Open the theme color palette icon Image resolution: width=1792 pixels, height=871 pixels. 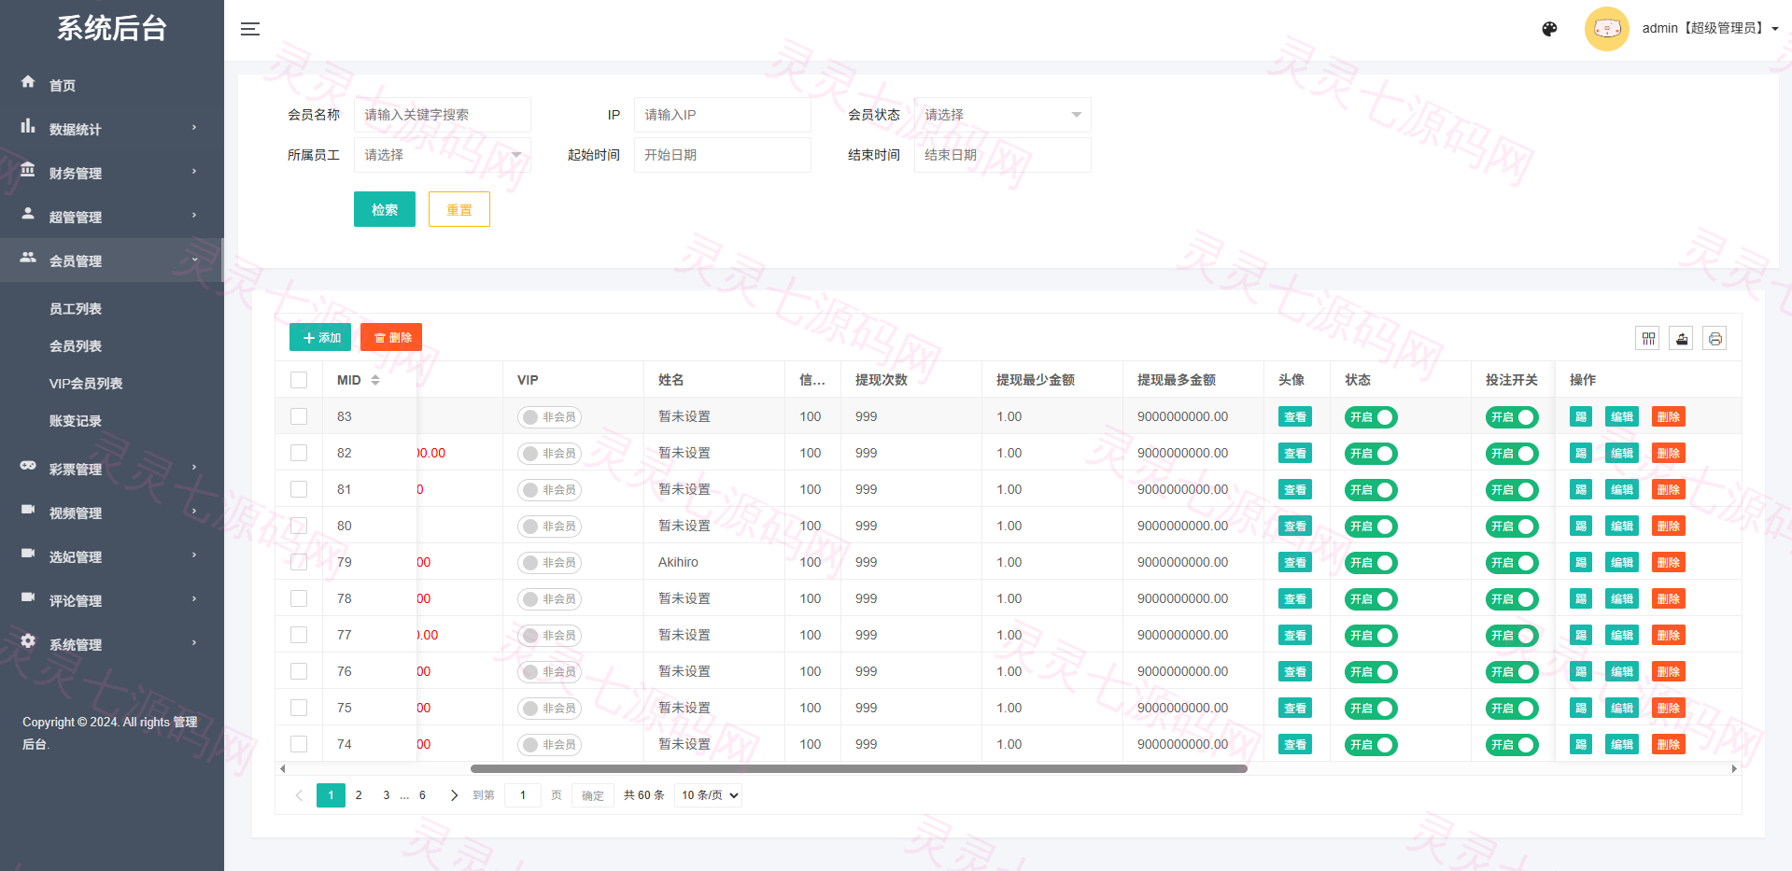[x=1549, y=29]
